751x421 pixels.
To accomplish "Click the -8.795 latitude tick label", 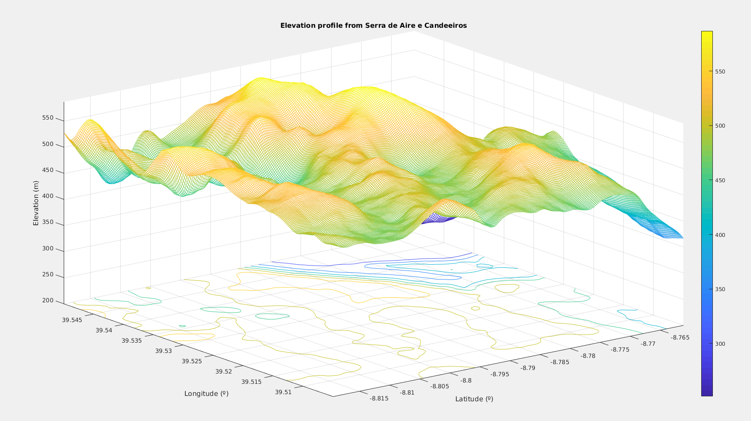I will (x=500, y=374).
